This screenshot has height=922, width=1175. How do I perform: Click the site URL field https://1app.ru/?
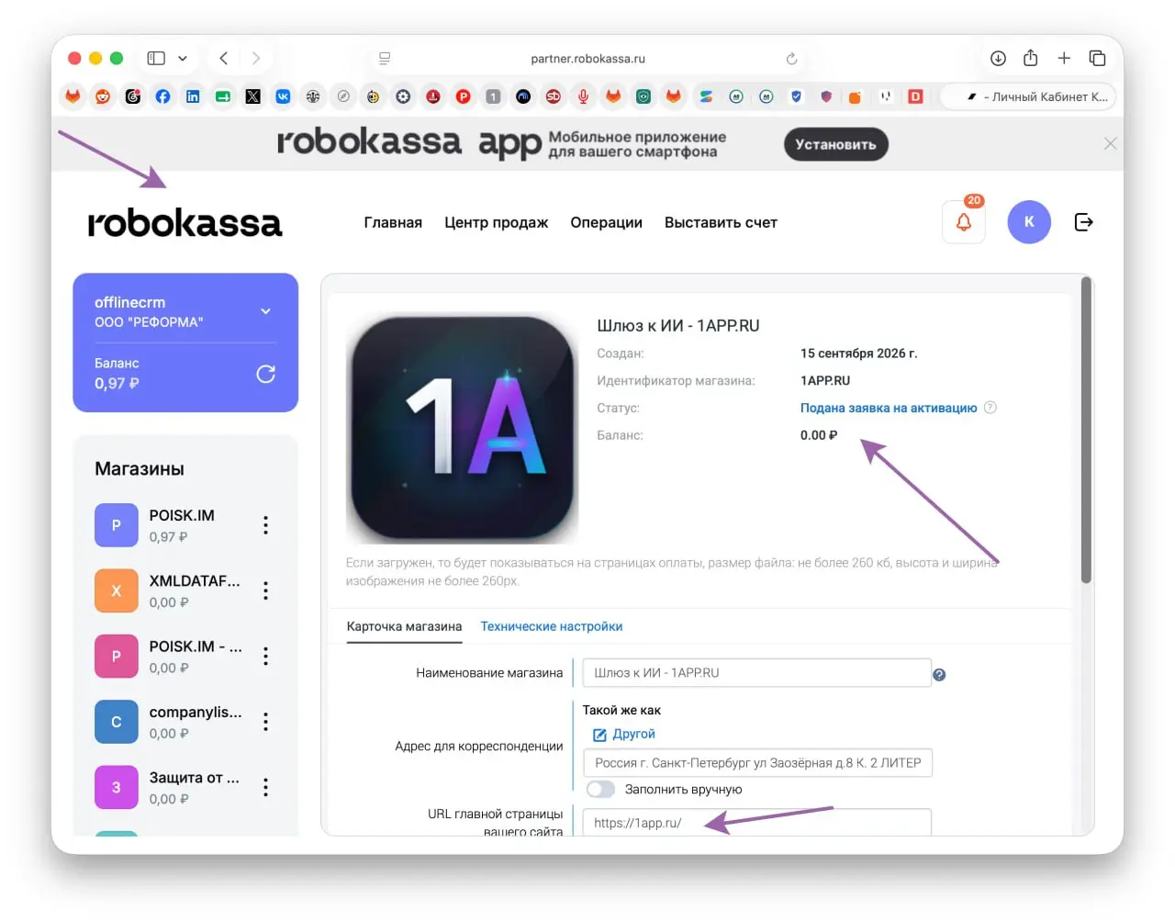[757, 822]
